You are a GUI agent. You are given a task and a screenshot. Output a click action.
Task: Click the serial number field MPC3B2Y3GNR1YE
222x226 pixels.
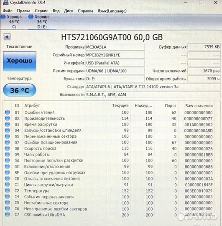[115, 55]
